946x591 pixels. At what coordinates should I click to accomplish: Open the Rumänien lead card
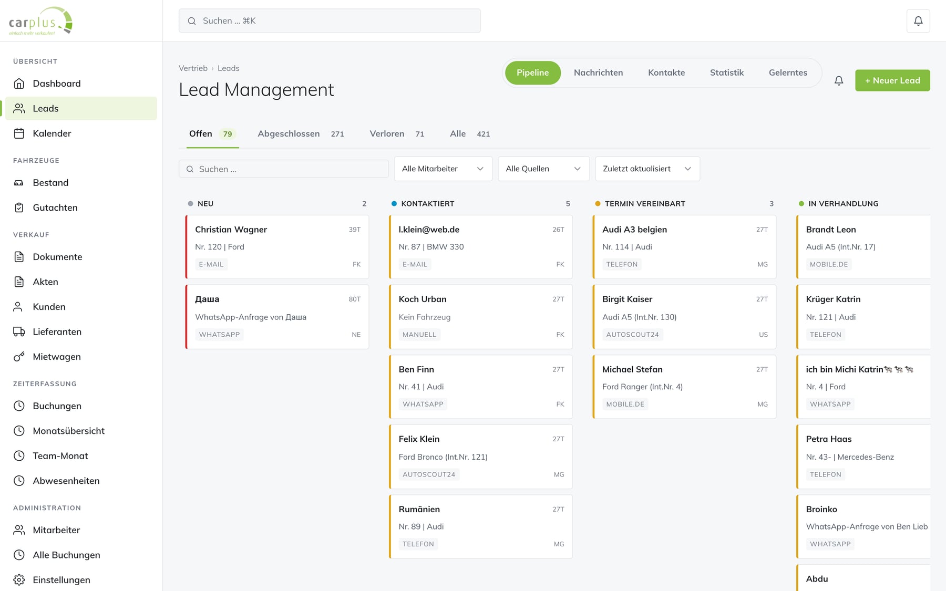[481, 526]
